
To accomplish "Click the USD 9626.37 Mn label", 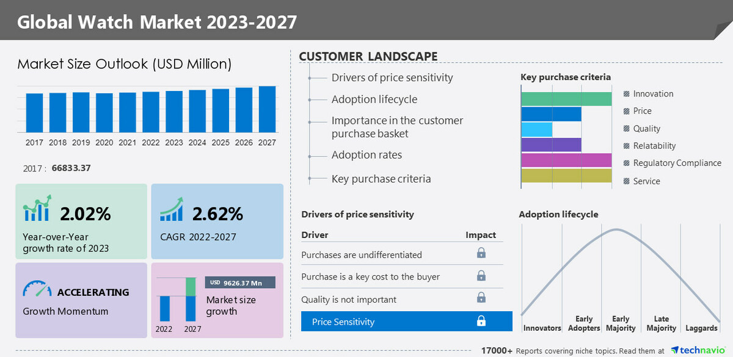I will tap(240, 283).
